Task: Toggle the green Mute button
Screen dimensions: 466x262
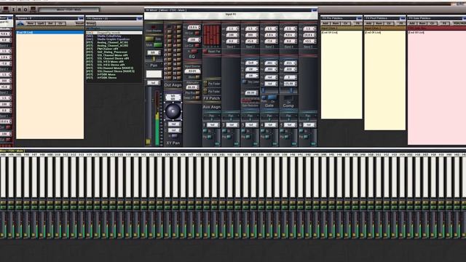Action: click(158, 45)
